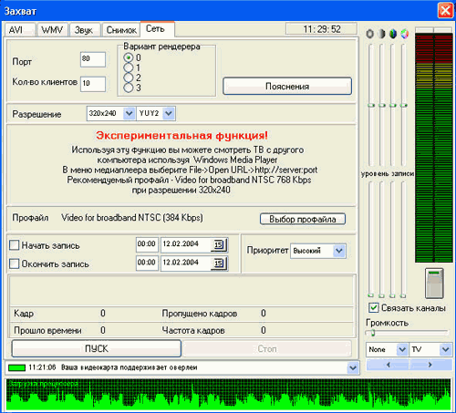Click the Окончить запись time field 00:00
Screen dimensions: 456x413
tap(147, 263)
